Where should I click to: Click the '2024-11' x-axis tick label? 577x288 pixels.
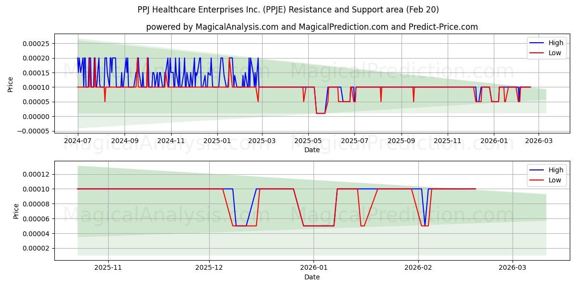coord(171,141)
